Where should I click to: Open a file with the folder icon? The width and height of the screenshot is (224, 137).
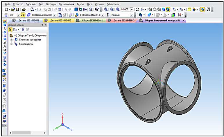[13, 9]
